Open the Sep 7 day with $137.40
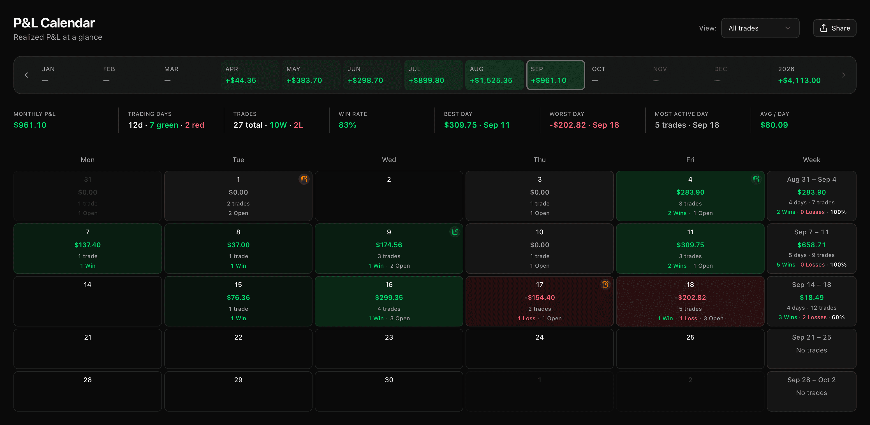The height and width of the screenshot is (425, 870). pos(87,249)
